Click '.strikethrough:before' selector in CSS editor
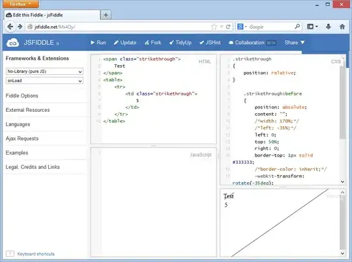Screen dimensions: 352x262 coord(272,94)
